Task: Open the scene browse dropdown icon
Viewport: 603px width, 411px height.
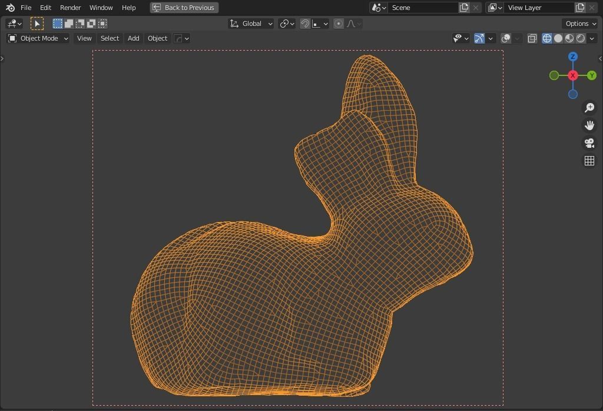Action: point(379,8)
